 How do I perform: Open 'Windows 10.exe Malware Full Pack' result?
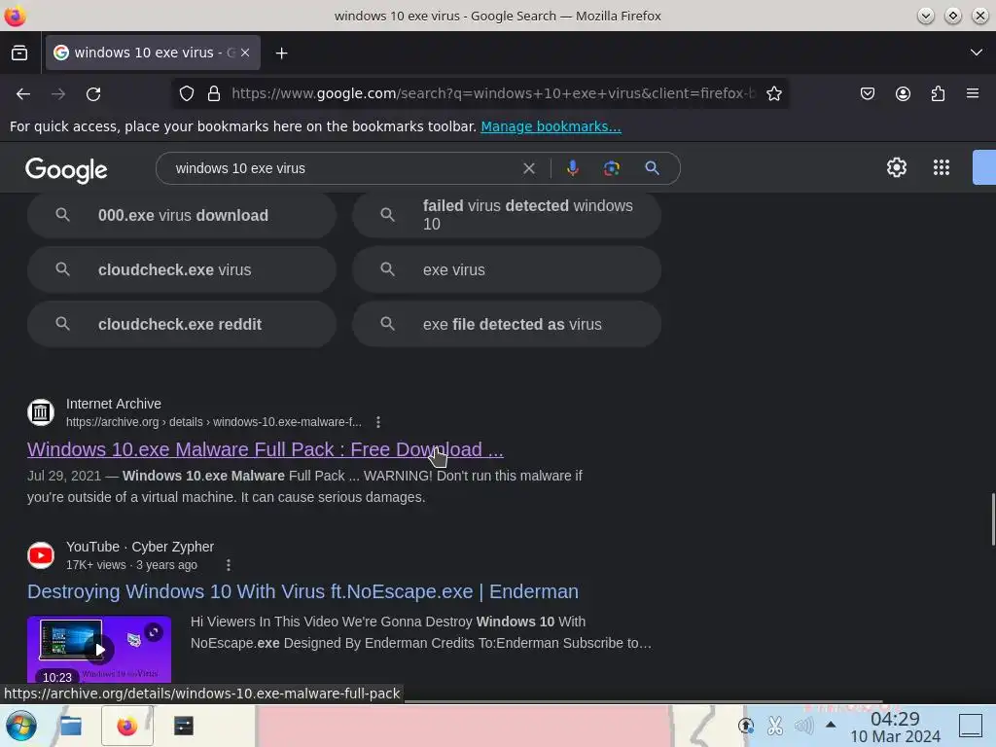pos(265,449)
